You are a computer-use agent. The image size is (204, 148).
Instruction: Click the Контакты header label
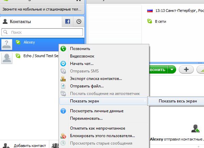[x=20, y=22]
